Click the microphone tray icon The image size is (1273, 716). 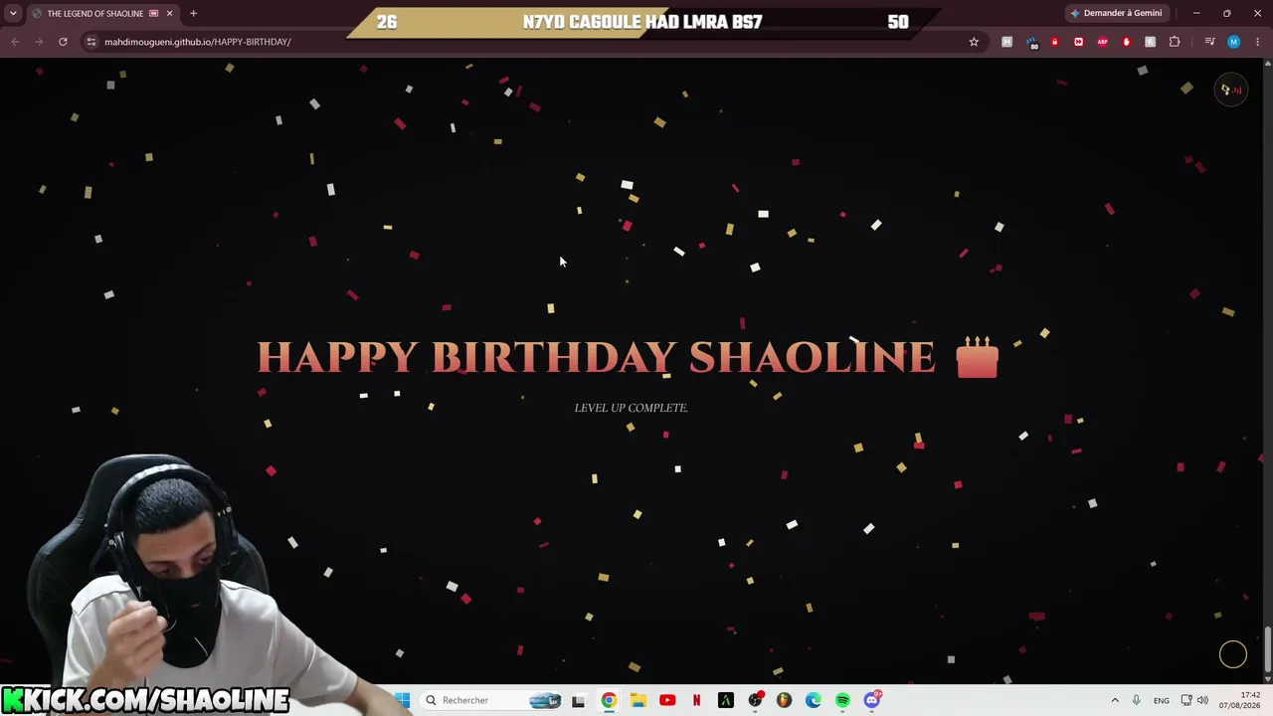tap(1136, 700)
